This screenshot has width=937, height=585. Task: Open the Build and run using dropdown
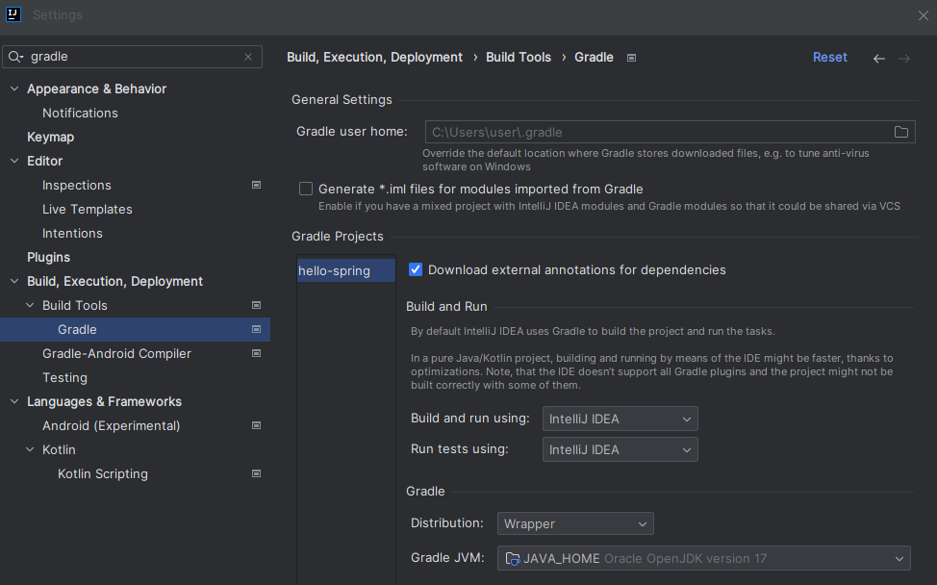tap(620, 419)
